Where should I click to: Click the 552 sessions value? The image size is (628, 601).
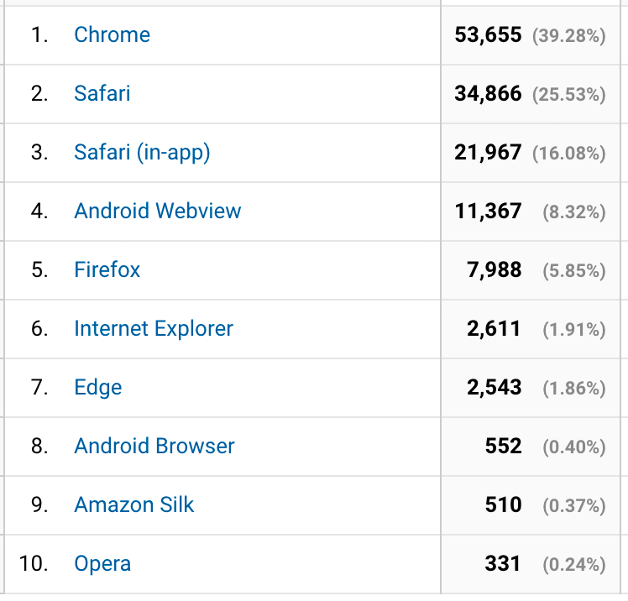504,446
